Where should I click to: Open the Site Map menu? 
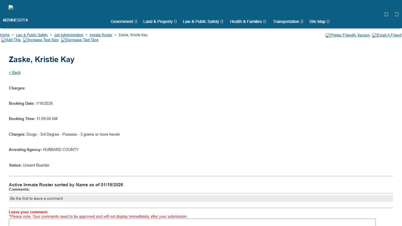319,21
